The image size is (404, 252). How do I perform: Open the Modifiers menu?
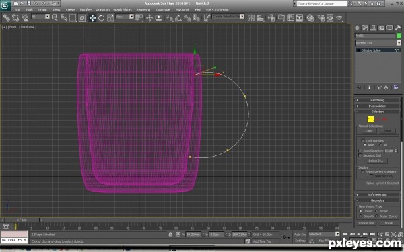86,10
